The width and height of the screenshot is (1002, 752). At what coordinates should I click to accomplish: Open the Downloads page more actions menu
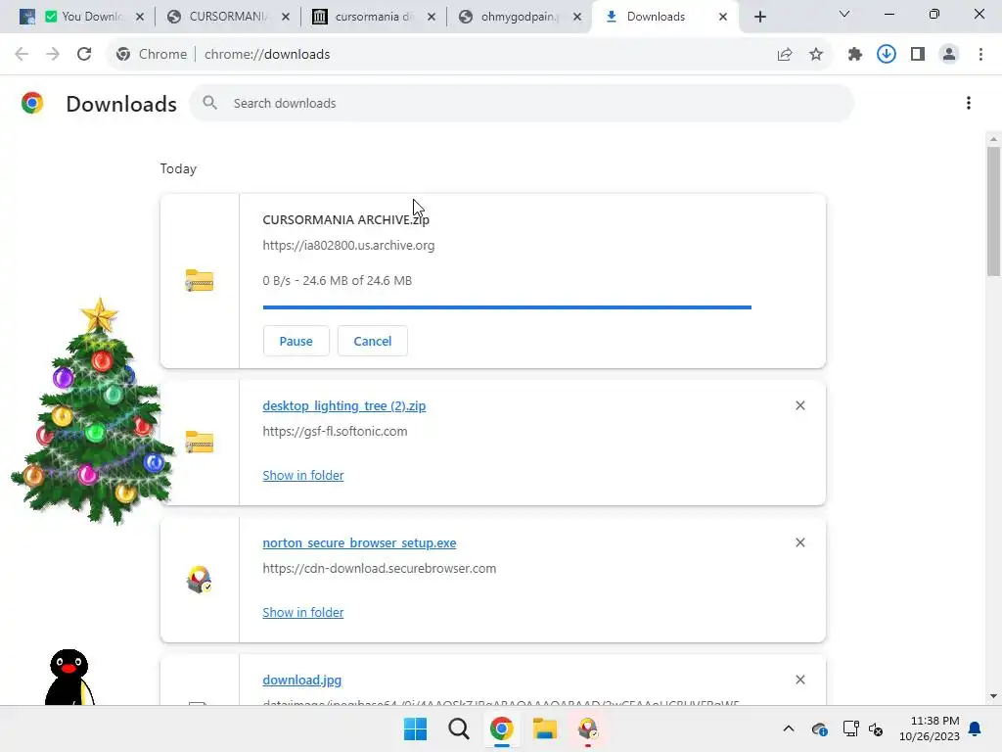pos(969,103)
